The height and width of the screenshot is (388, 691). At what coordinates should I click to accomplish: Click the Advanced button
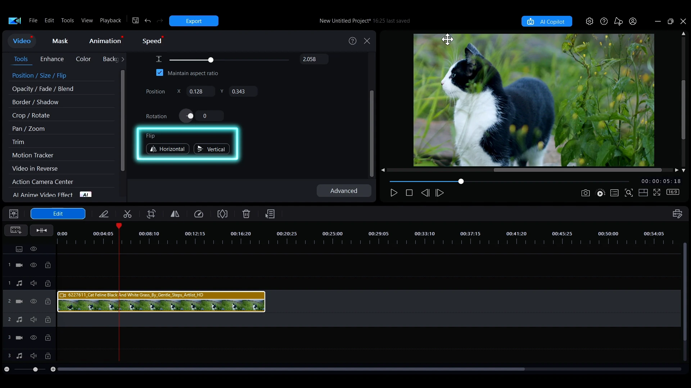point(344,191)
